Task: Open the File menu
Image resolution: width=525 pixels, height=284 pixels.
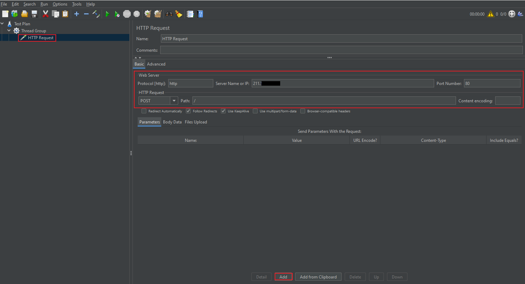Action: 4,4
